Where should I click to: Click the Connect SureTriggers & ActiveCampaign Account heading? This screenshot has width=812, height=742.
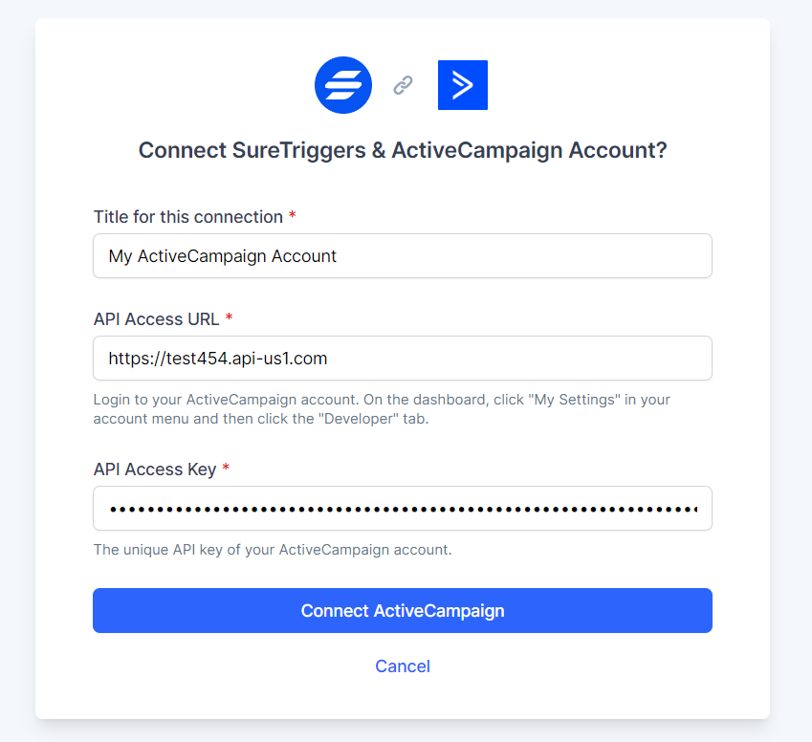[403, 150]
